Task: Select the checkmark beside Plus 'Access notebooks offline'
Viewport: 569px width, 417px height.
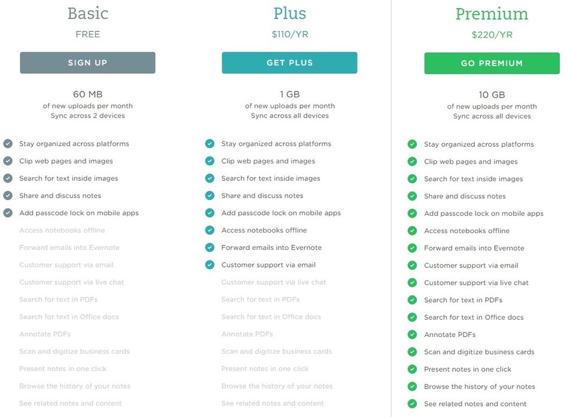Action: 210,230
